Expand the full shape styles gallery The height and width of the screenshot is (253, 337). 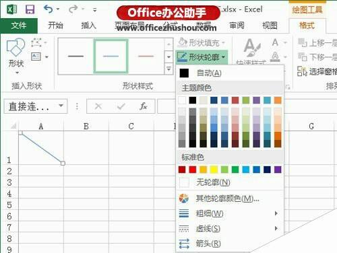click(168, 69)
